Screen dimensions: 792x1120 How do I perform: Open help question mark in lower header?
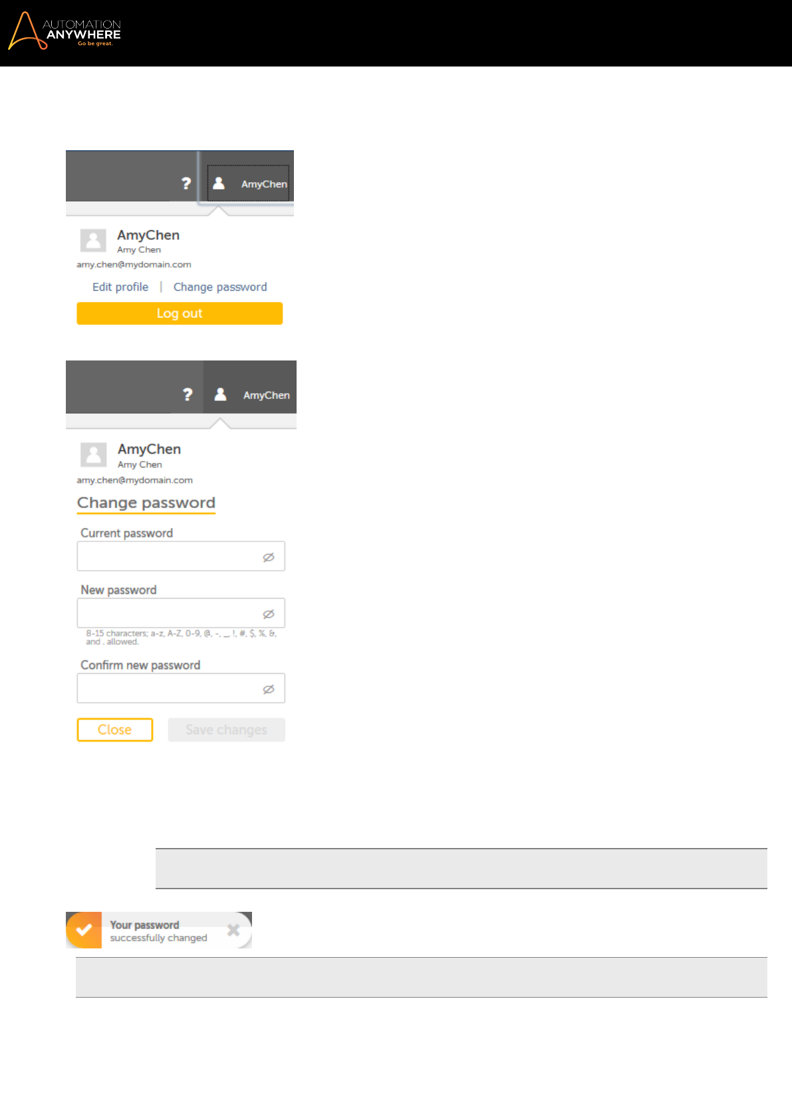tap(188, 394)
